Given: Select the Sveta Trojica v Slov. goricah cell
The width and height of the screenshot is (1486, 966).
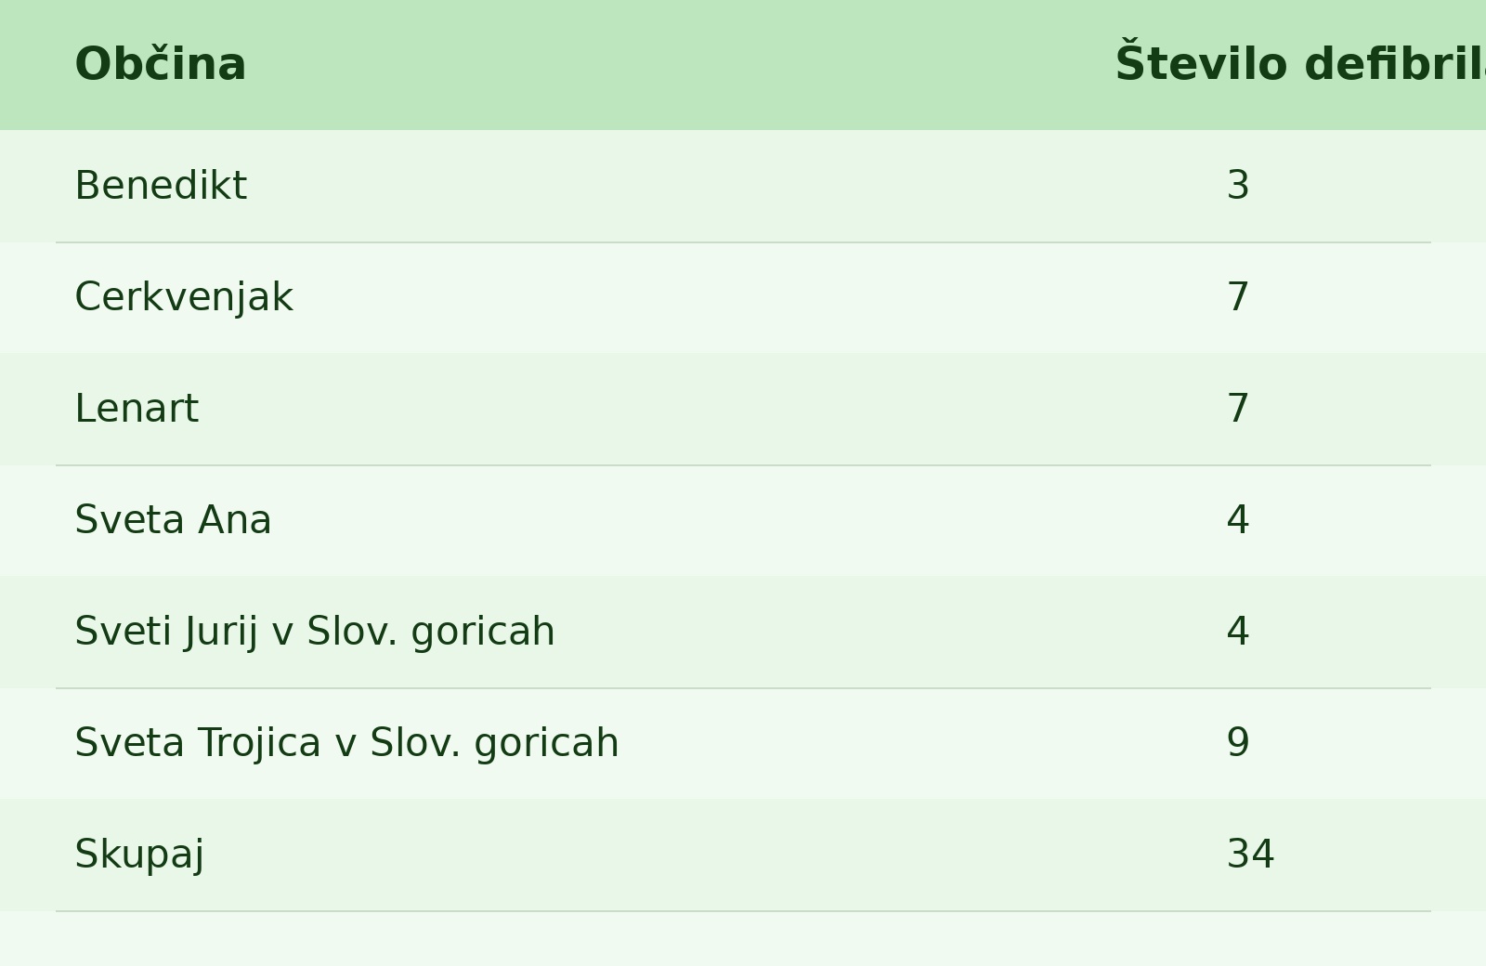Looking at the screenshot, I should (346, 744).
